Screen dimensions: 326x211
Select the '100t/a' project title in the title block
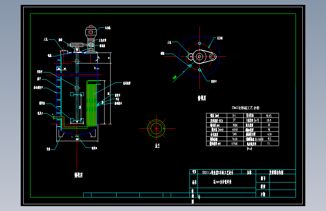218,172
